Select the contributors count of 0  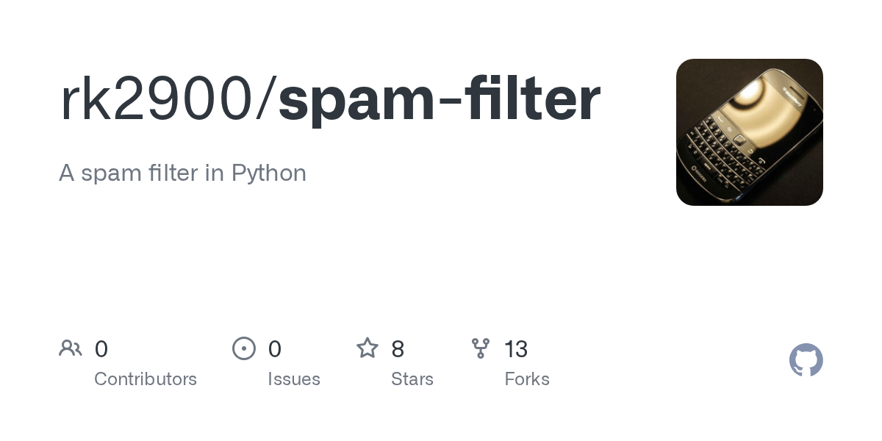coord(101,349)
